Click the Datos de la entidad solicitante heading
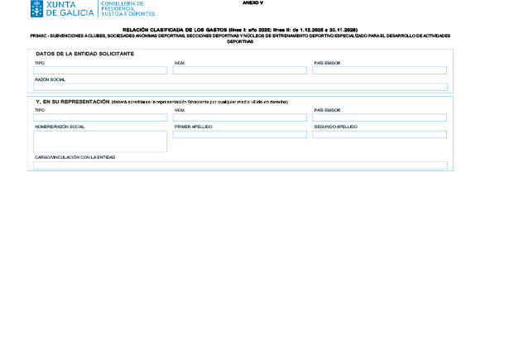 [84, 54]
